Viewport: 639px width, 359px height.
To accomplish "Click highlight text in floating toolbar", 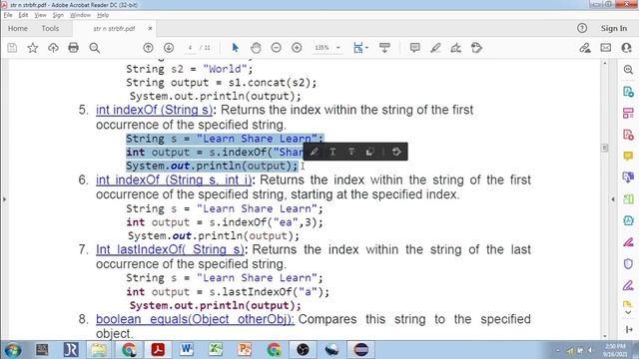I will [x=315, y=152].
